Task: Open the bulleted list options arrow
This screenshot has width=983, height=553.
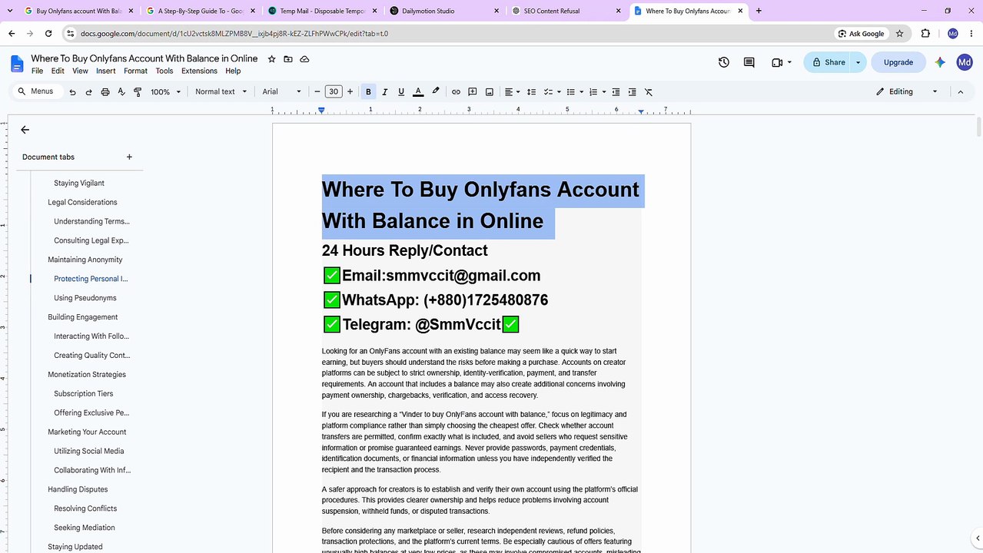Action: pyautogui.click(x=582, y=91)
